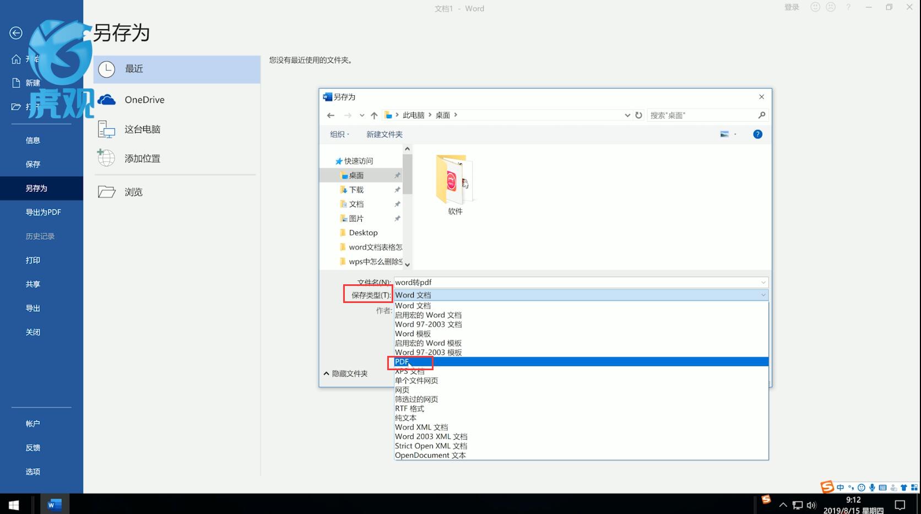
Task: Open the recent locations dropdown arrow in dialog
Action: tap(362, 115)
